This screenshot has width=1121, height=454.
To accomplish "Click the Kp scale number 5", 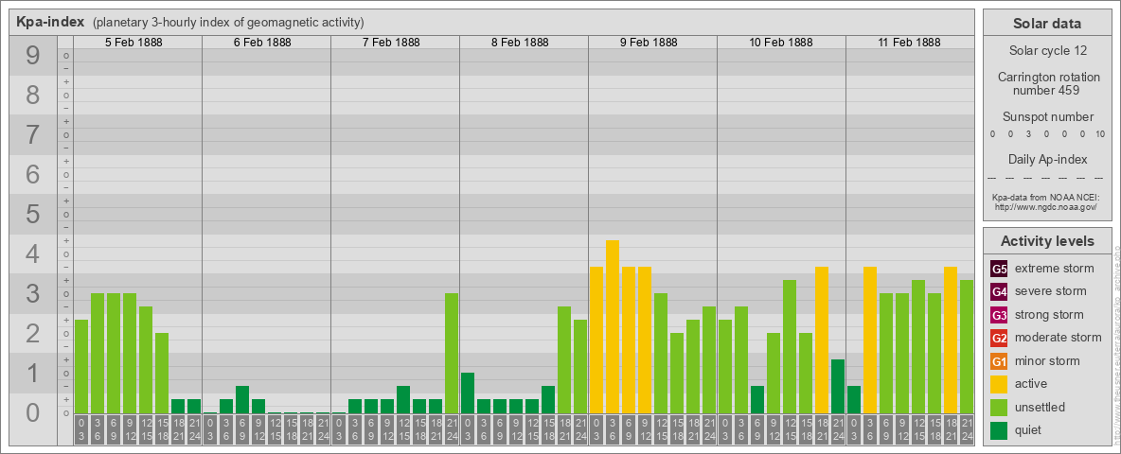I will coord(32,214).
